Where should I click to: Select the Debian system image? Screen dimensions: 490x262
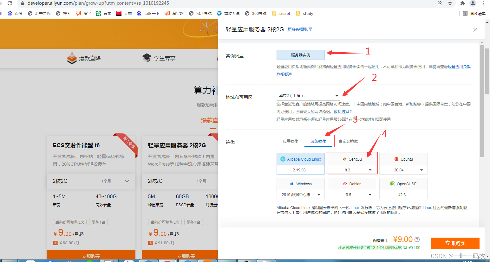[x=352, y=184]
